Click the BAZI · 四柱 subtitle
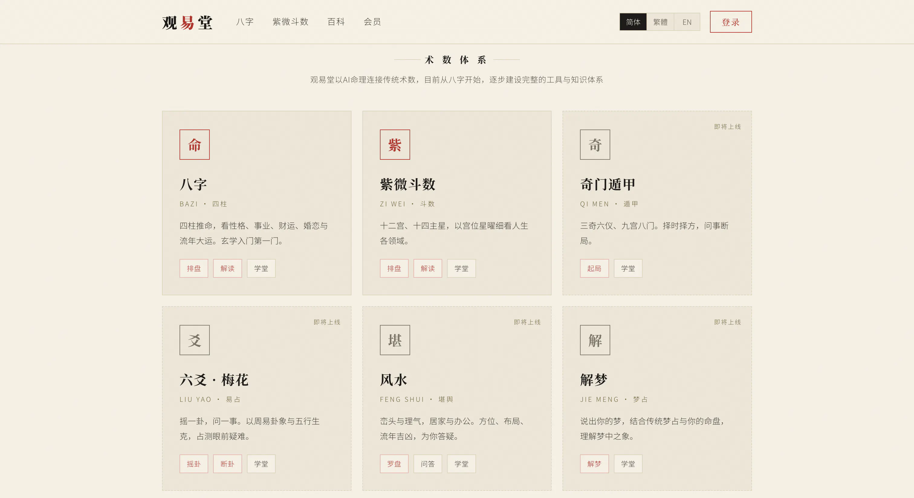 click(203, 204)
